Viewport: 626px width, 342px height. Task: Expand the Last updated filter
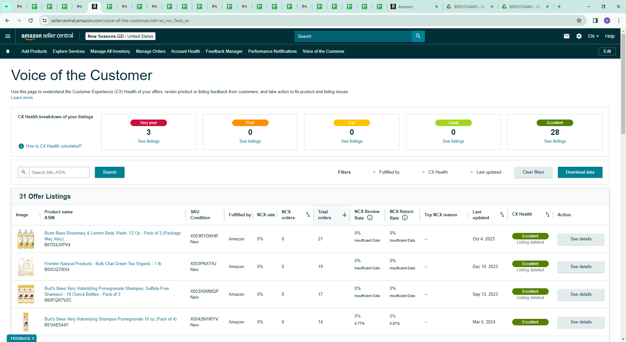click(486, 172)
